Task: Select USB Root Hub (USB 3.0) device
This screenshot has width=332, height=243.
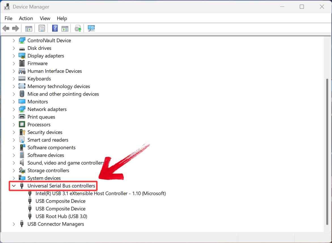Action: click(61, 216)
